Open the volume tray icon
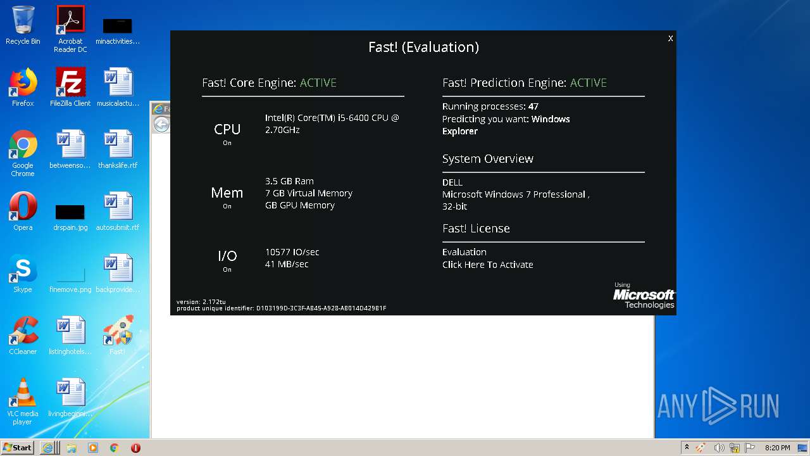 pyautogui.click(x=719, y=448)
